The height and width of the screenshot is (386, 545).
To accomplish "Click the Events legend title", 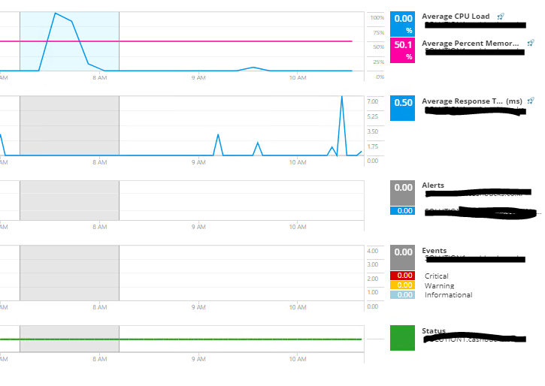I will [x=434, y=251].
